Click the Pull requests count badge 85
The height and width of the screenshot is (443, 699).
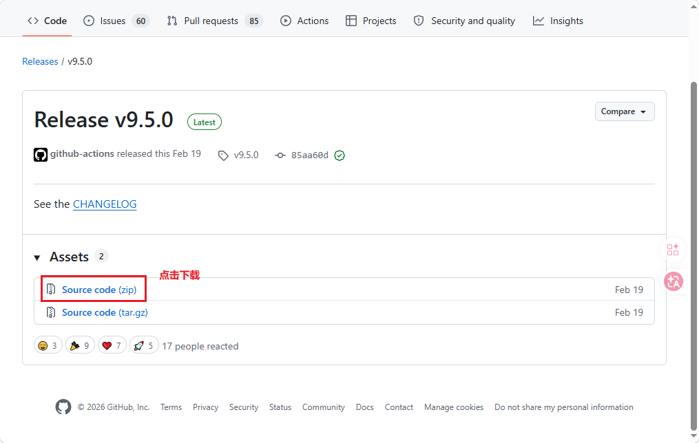coord(254,21)
